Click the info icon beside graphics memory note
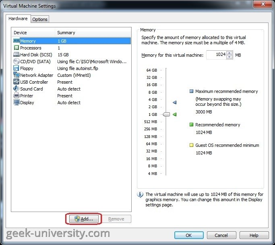Screen dimensions: 275x245 pyautogui.click(x=140, y=195)
